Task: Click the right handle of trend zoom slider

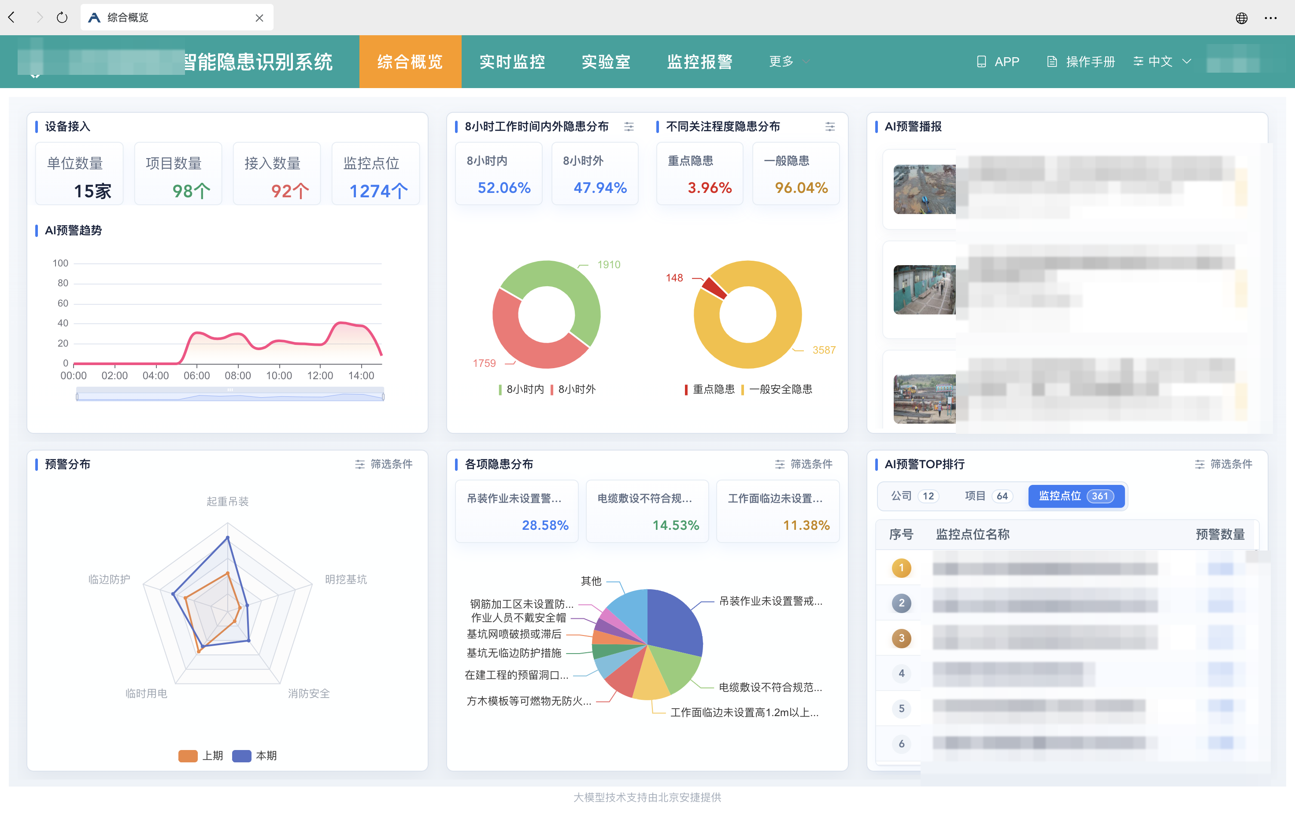Action: (x=384, y=397)
